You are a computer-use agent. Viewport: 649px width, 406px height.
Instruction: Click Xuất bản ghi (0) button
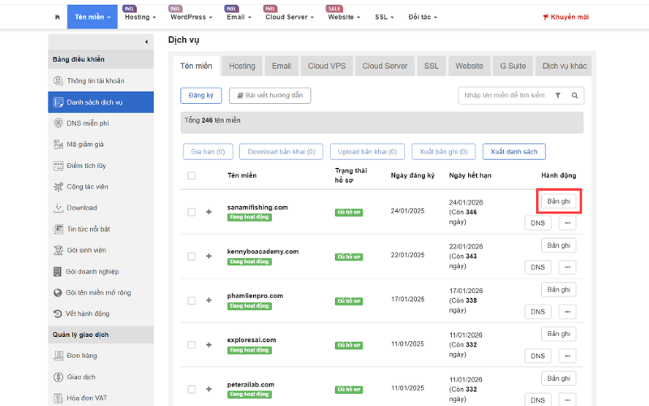click(444, 152)
